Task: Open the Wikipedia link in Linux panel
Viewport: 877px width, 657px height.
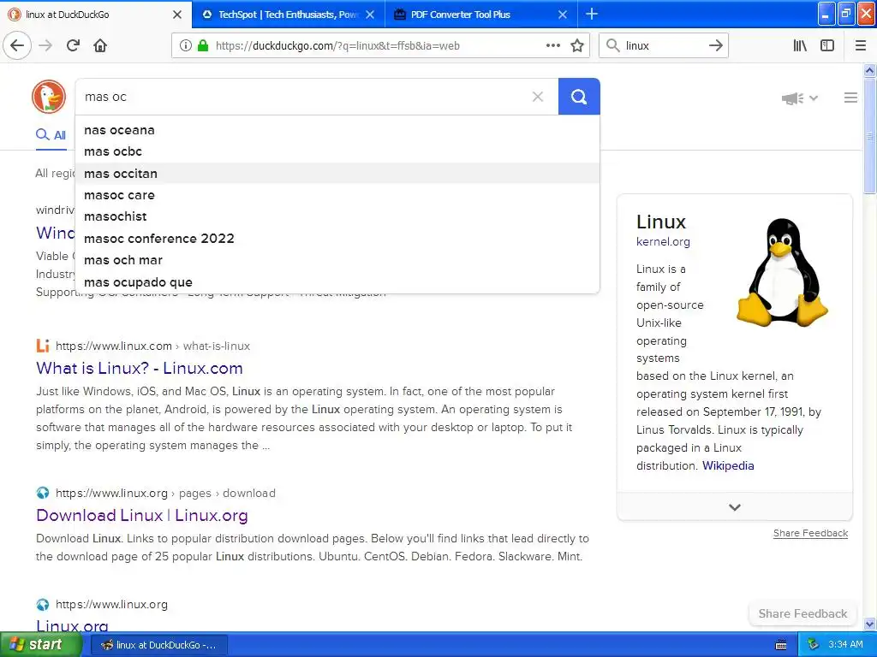Action: [728, 465]
